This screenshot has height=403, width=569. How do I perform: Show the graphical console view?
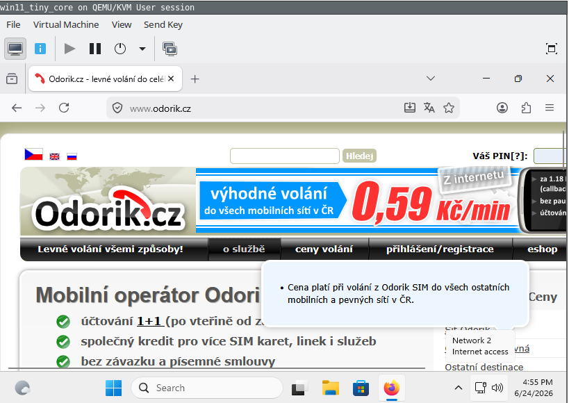click(x=15, y=49)
